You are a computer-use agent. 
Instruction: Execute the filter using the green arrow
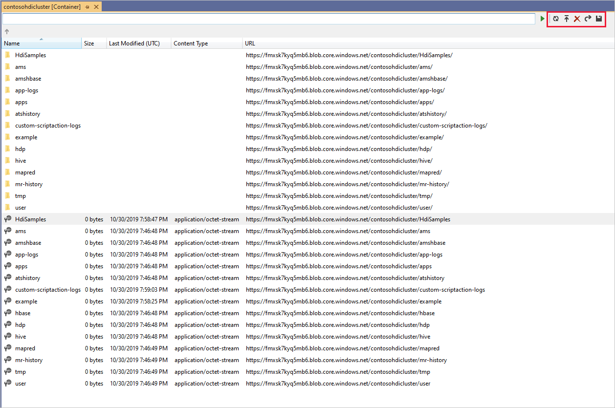(x=543, y=19)
